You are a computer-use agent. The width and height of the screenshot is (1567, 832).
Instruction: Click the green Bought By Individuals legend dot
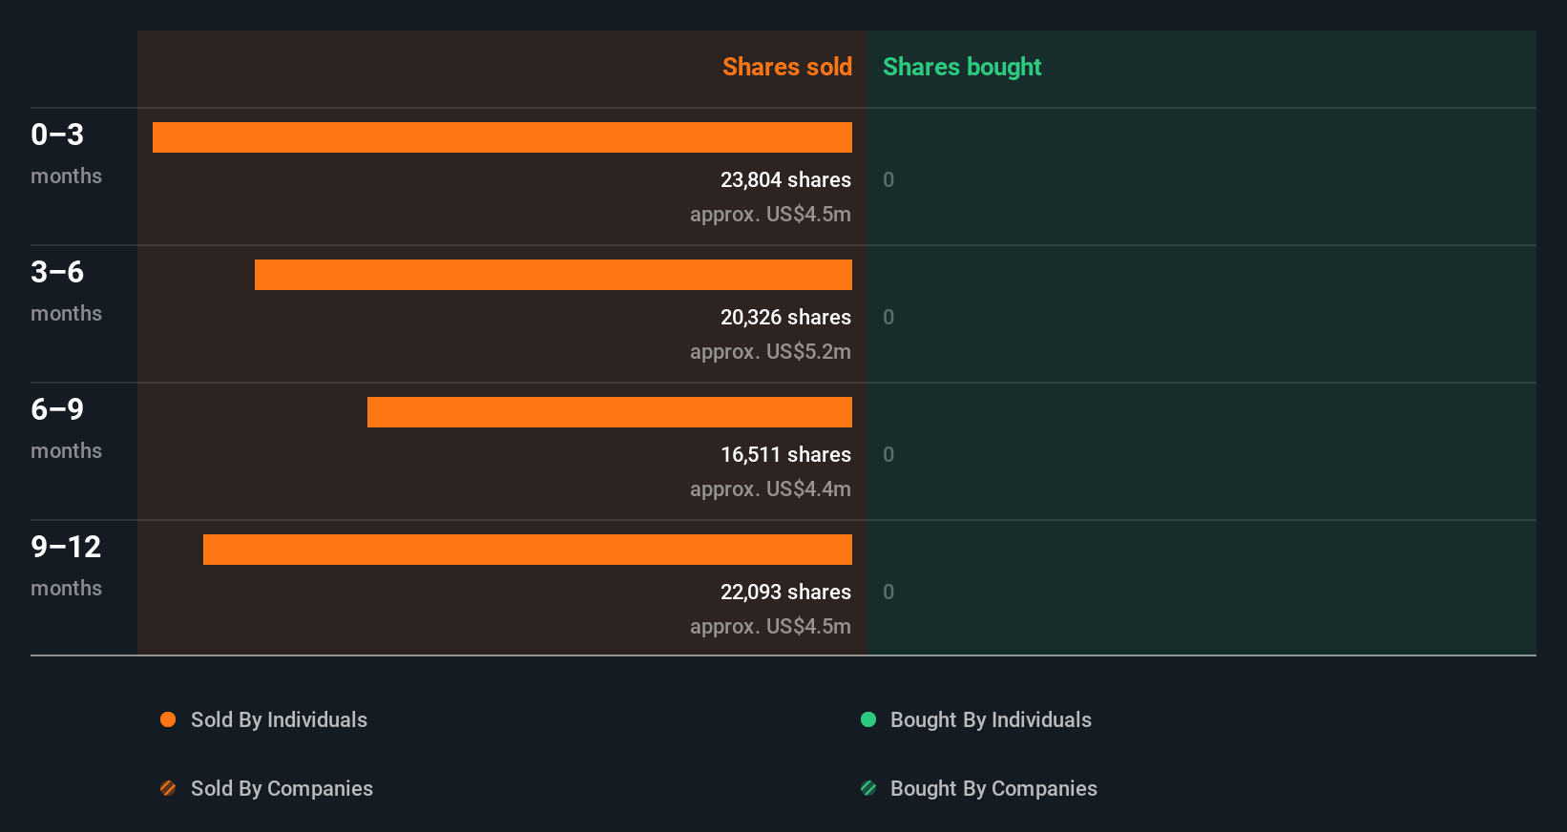(868, 719)
